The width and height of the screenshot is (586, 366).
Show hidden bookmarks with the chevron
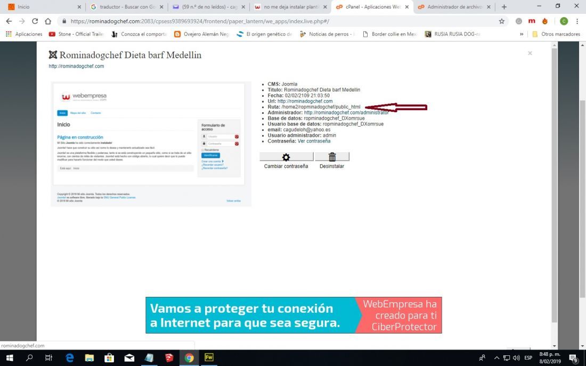[x=522, y=34]
